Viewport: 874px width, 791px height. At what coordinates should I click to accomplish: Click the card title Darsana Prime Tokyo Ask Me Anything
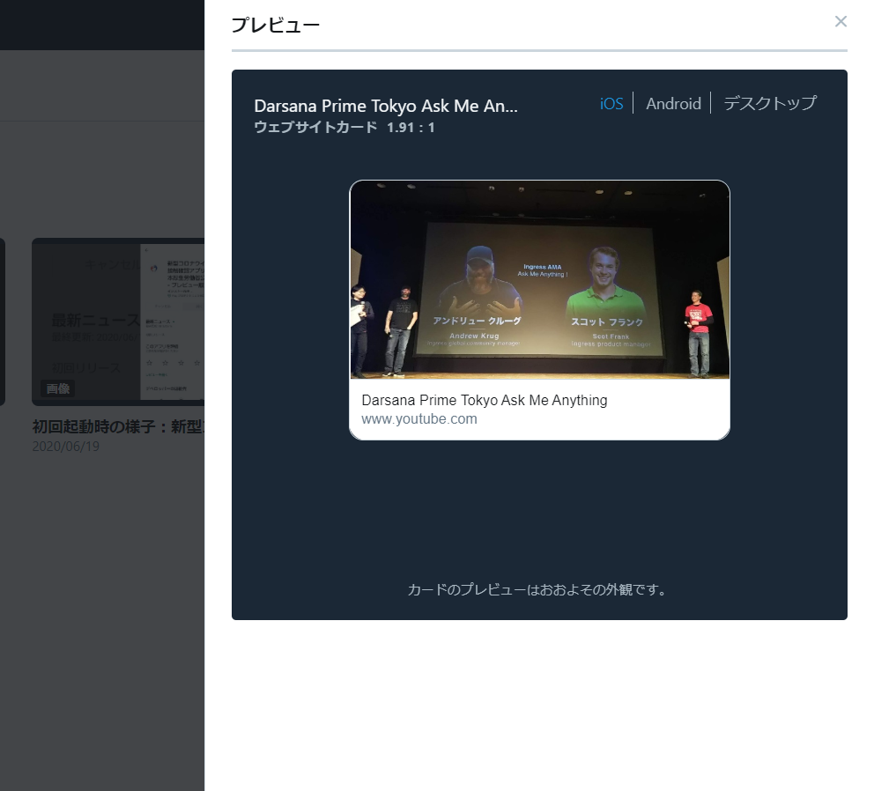485,400
